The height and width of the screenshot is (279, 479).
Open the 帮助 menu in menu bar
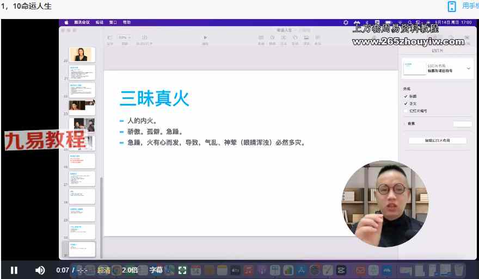tap(127, 22)
